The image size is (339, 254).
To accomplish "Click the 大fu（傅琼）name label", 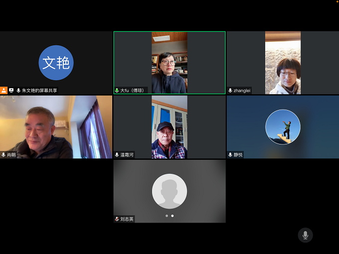I will coord(132,90).
